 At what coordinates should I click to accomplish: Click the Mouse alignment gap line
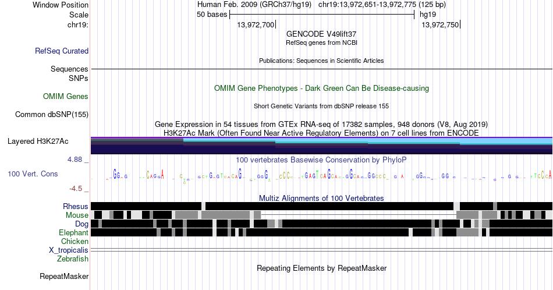[359, 214]
